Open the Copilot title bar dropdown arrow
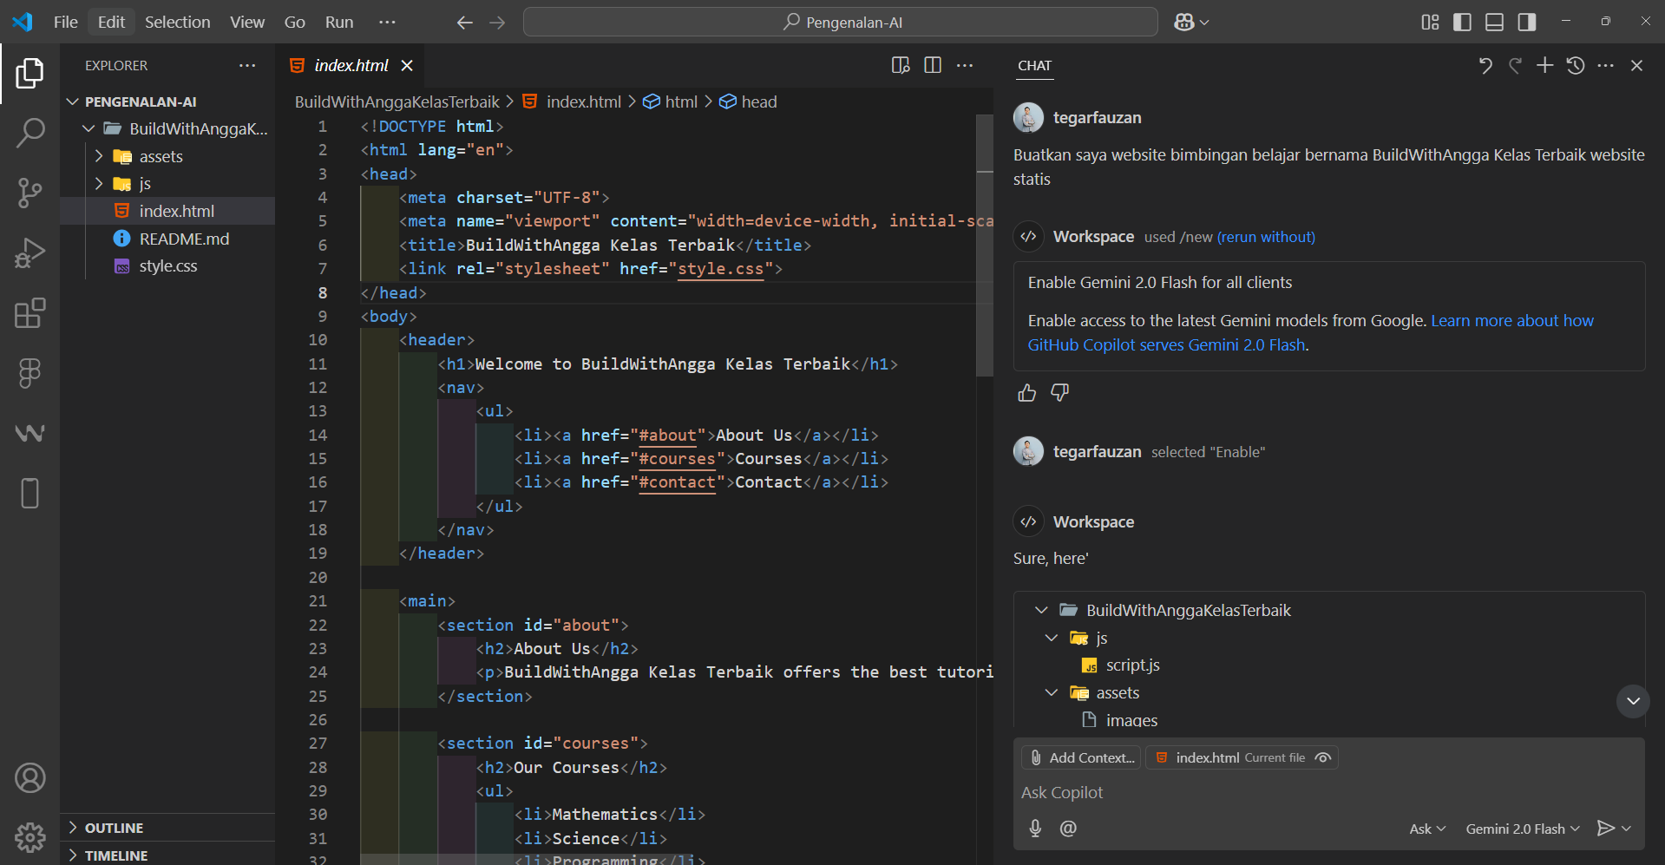Image resolution: width=1665 pixels, height=865 pixels. [x=1204, y=23]
